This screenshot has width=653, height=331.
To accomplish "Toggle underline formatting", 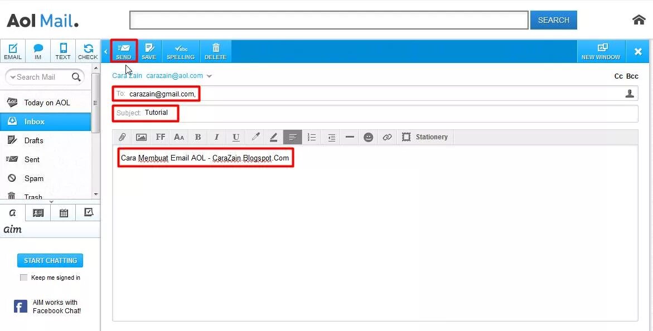I will tap(236, 137).
